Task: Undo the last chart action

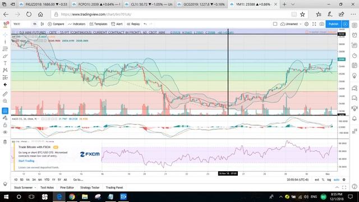Action: pyautogui.click(x=145, y=24)
